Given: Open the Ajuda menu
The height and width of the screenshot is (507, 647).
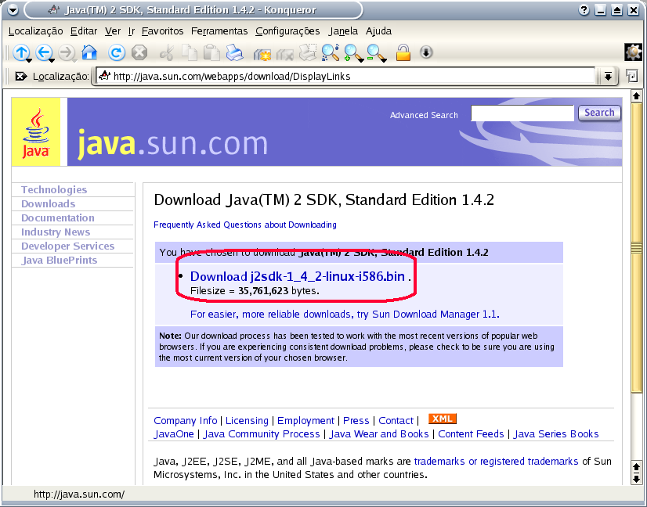Looking at the screenshot, I should 378,31.
